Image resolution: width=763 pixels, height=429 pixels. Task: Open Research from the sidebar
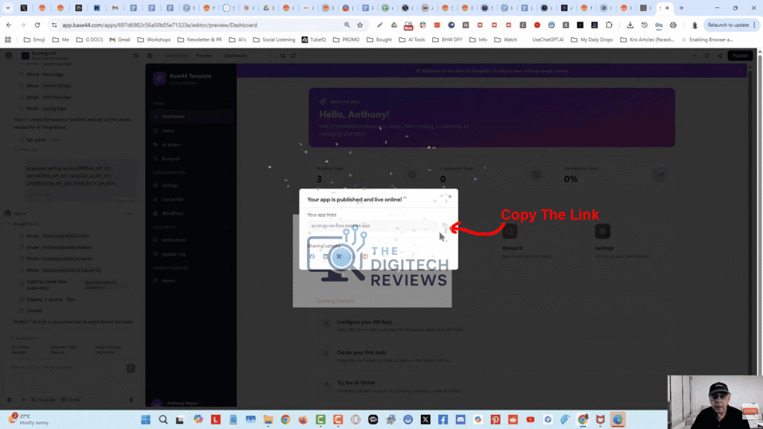171,159
